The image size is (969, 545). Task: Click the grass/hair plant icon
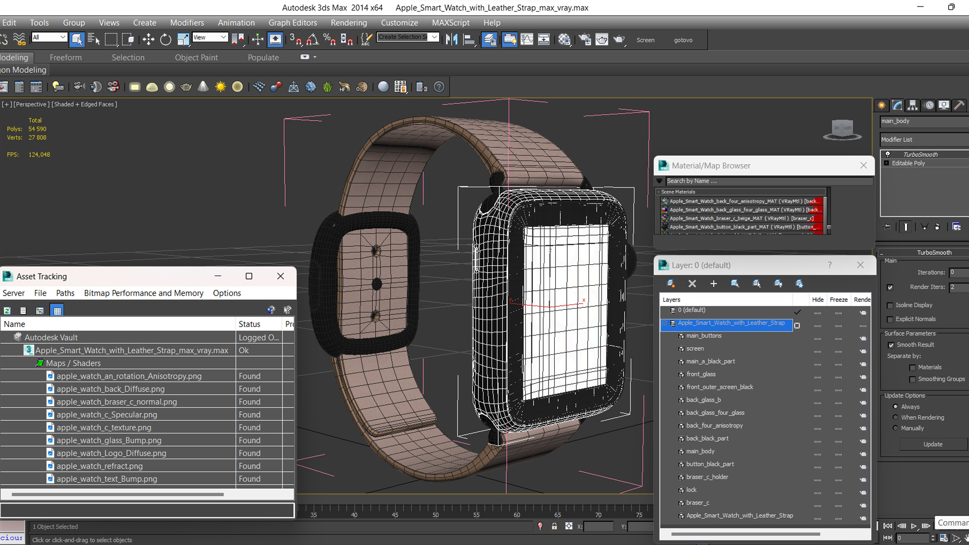(327, 87)
